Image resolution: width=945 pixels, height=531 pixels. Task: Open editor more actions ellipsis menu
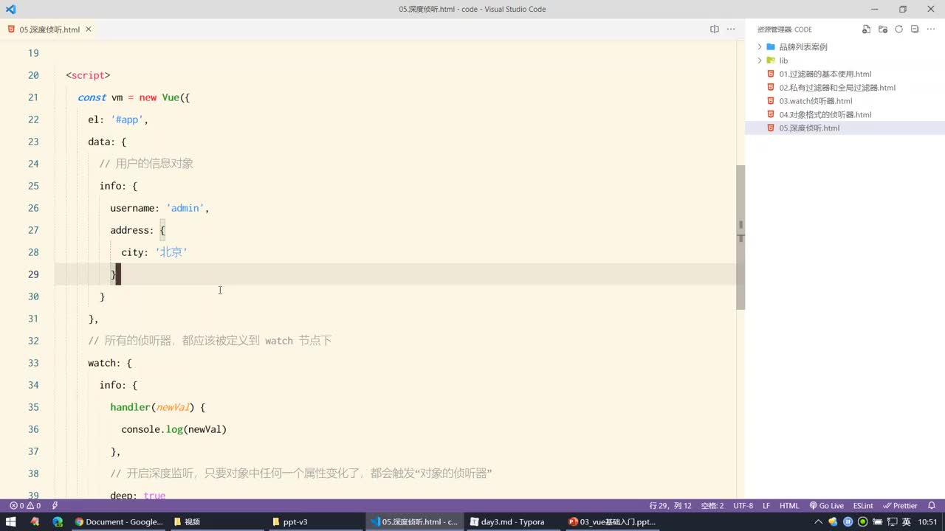click(731, 29)
